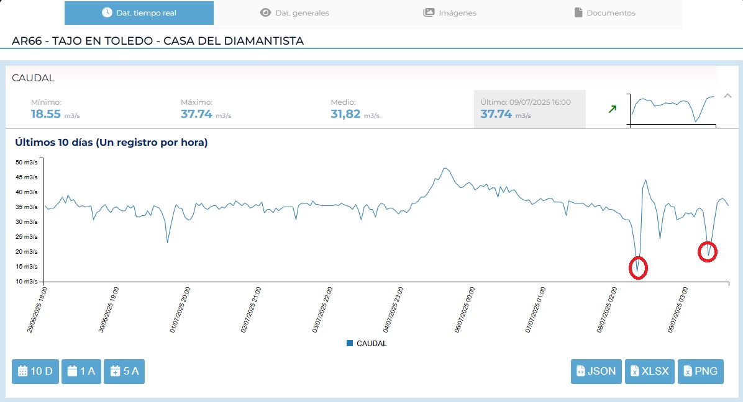Click the lowest red-circled dip on chart

pos(637,268)
